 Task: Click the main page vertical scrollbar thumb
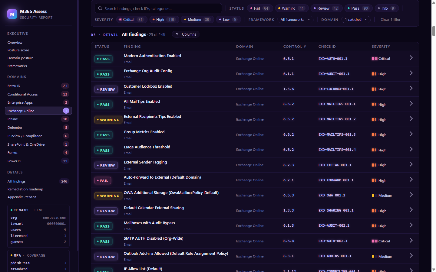point(434,31)
